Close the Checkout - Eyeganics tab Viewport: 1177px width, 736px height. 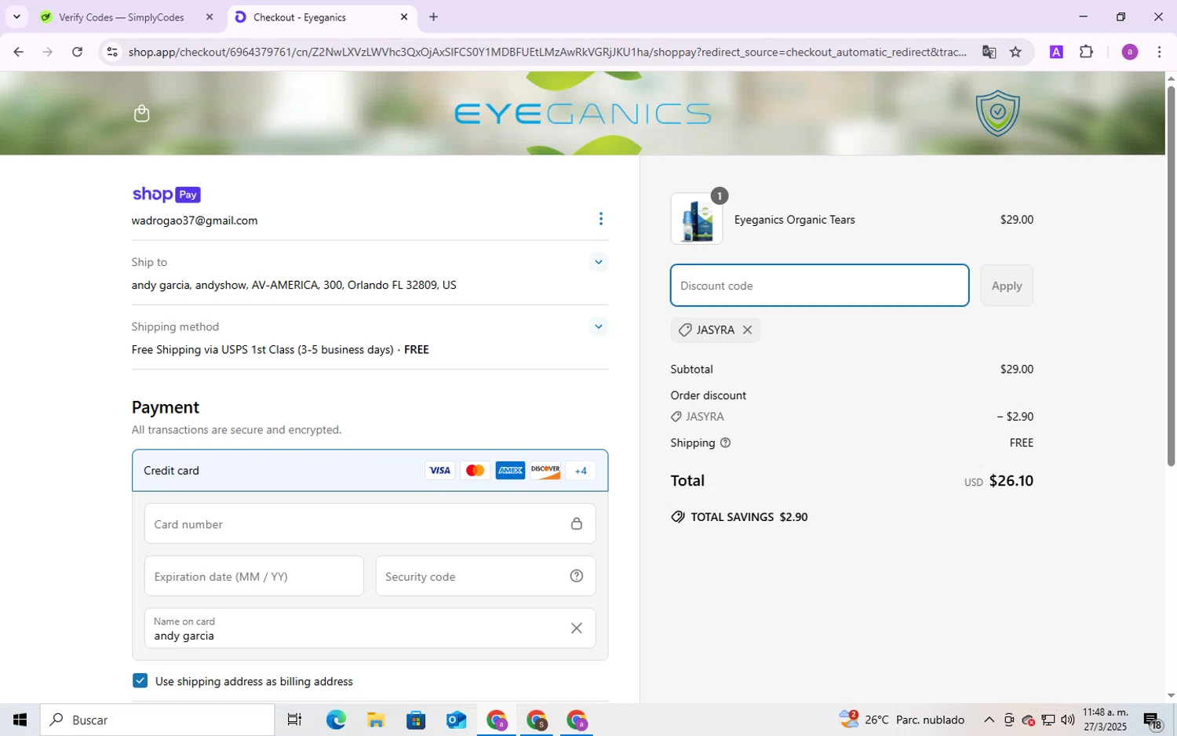tap(404, 16)
